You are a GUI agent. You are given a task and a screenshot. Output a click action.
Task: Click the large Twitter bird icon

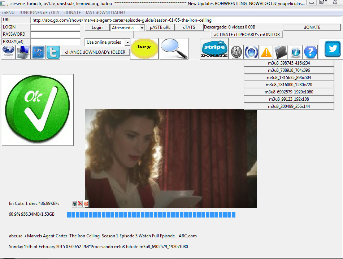coord(333,49)
